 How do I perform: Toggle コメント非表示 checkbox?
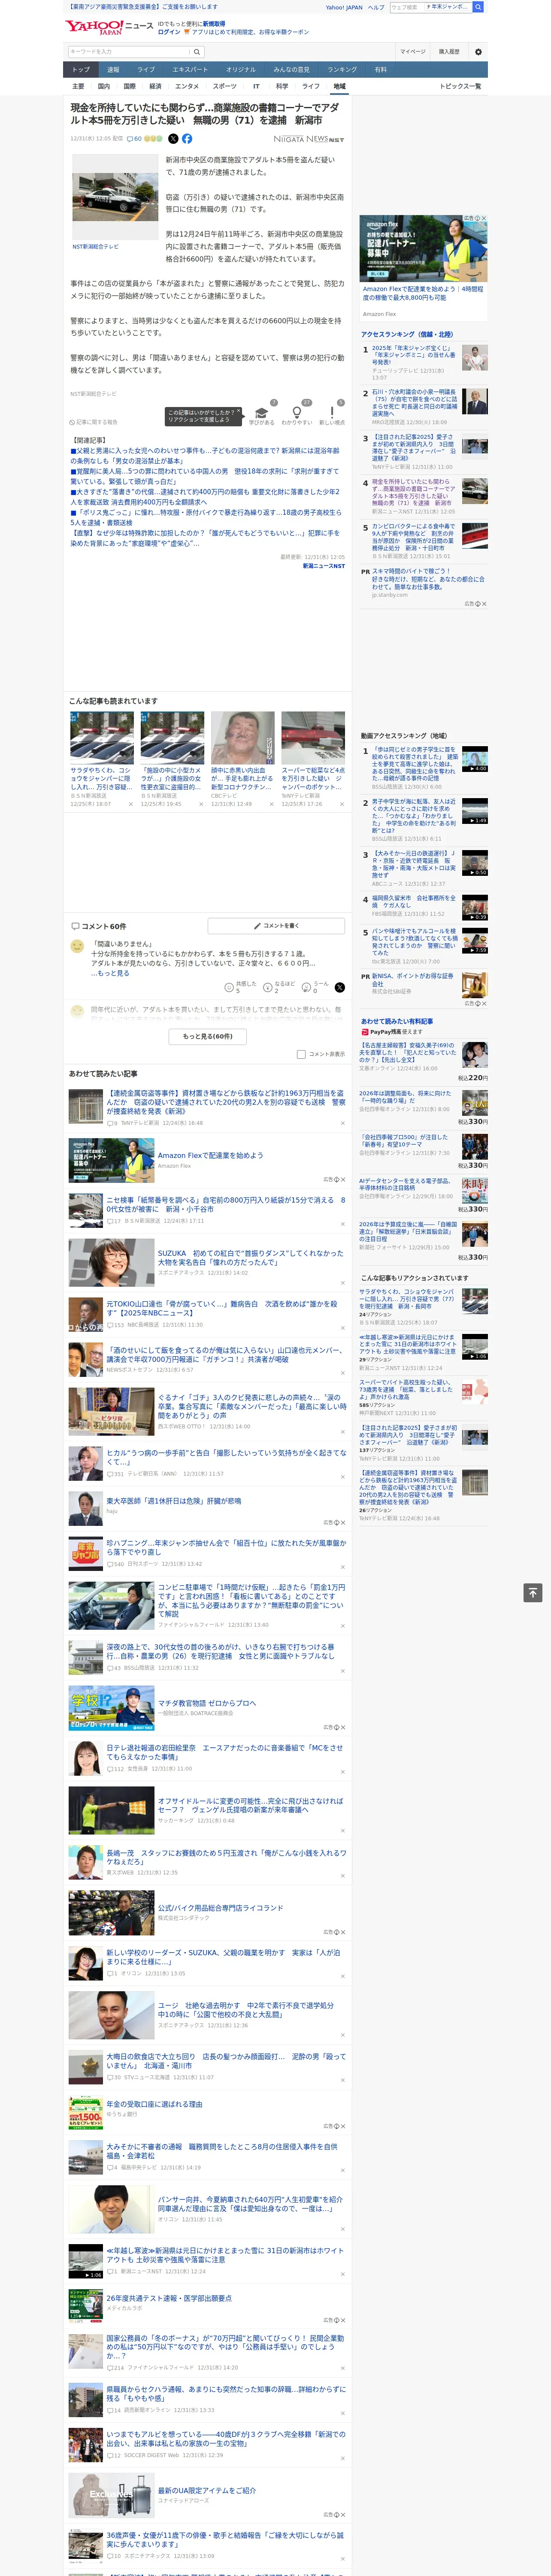coord(301,1054)
